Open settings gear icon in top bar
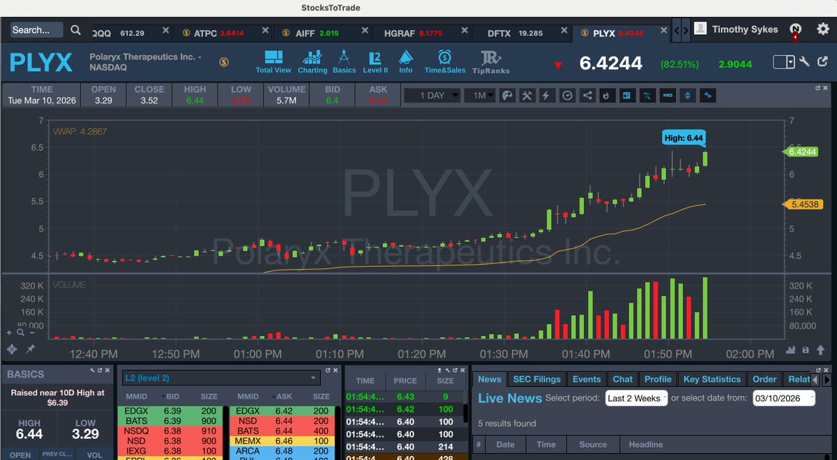Image resolution: width=837 pixels, height=460 pixels. click(x=823, y=29)
